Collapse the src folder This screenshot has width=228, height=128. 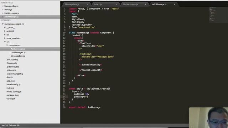[5, 42]
